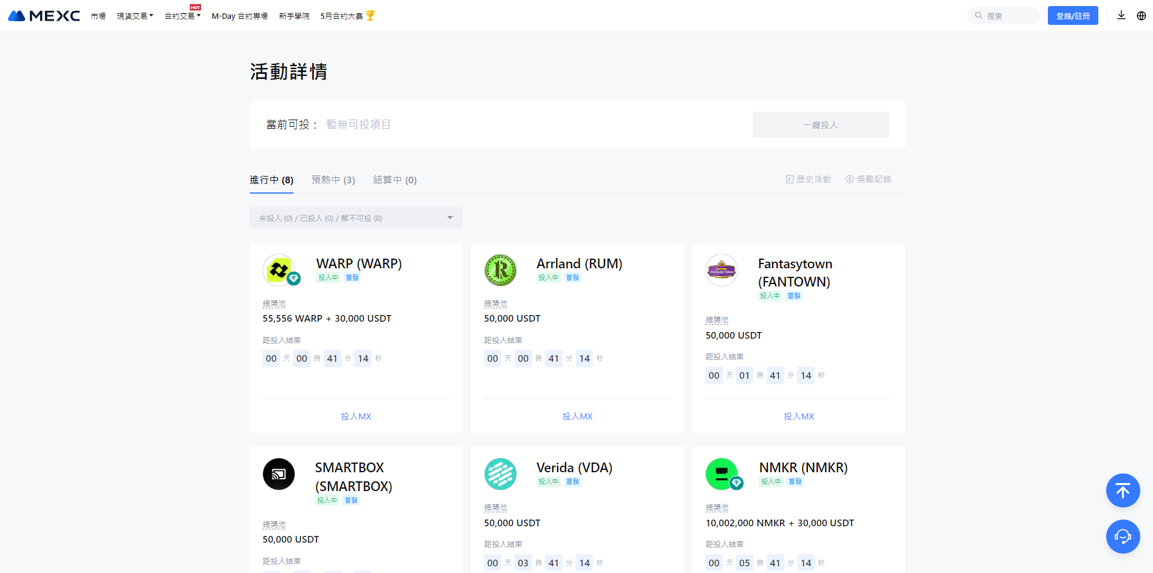
Task: Click the arrow of the status filter dropdown
Action: (450, 217)
